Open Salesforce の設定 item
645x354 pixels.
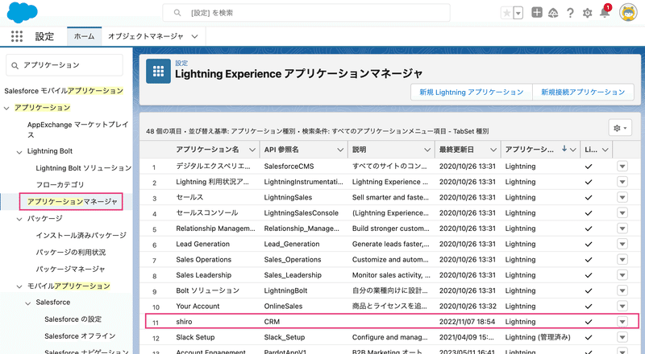tap(73, 319)
